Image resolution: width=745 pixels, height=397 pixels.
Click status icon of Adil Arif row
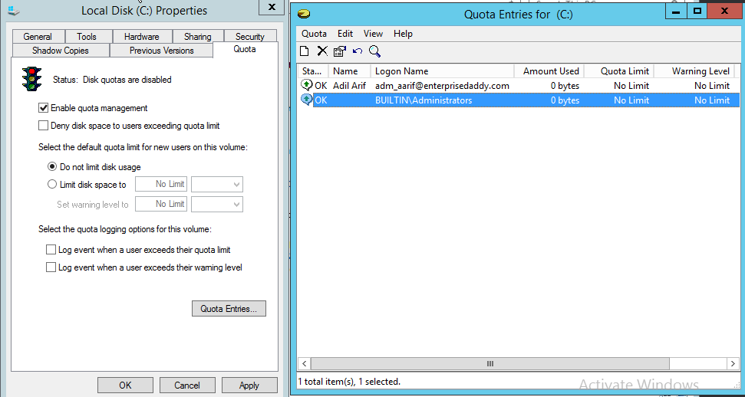pos(307,86)
